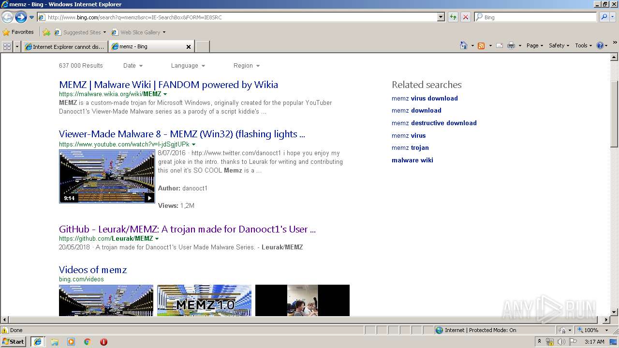Open the zoom level 100% dropdown arrow

(606, 330)
